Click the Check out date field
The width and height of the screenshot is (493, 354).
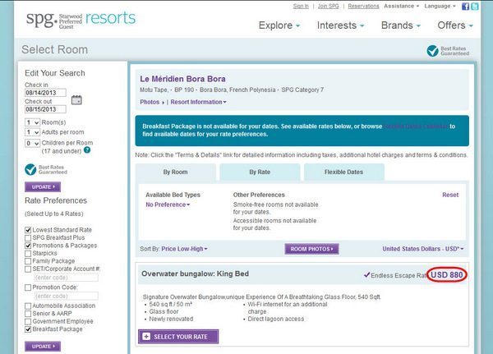click(x=45, y=109)
